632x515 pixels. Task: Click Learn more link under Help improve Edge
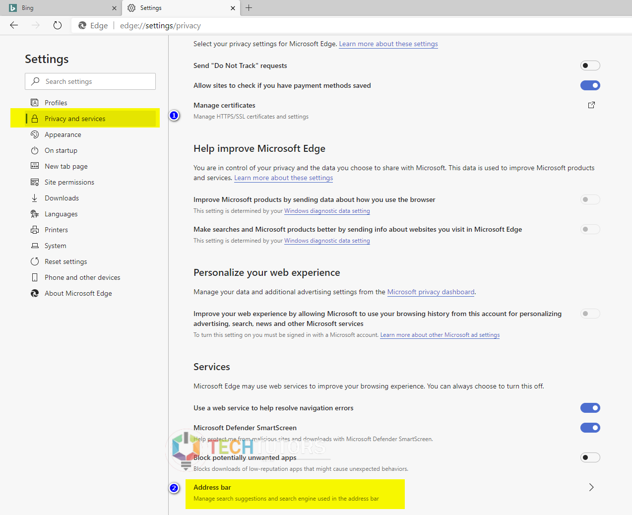(283, 178)
